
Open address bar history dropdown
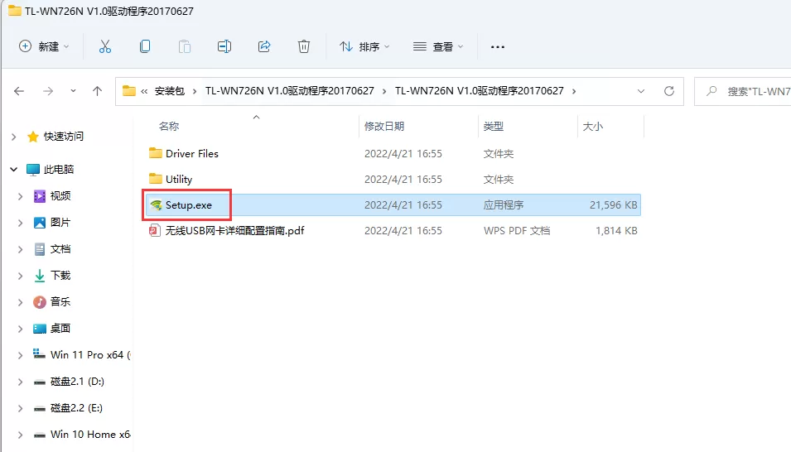pyautogui.click(x=641, y=91)
